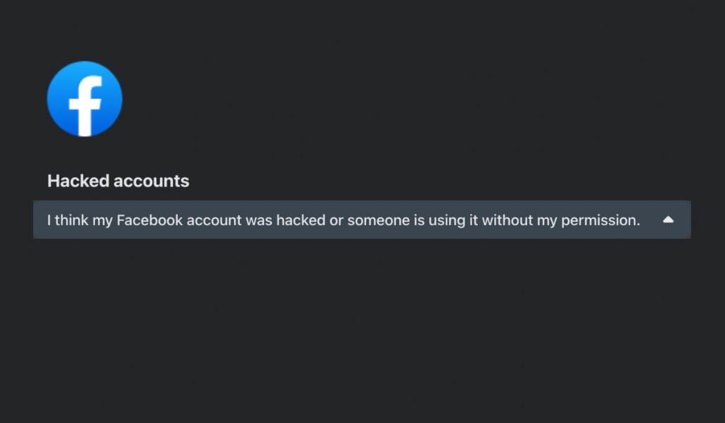Toggle the upward triangle caret
This screenshot has height=423, width=725.
(668, 220)
